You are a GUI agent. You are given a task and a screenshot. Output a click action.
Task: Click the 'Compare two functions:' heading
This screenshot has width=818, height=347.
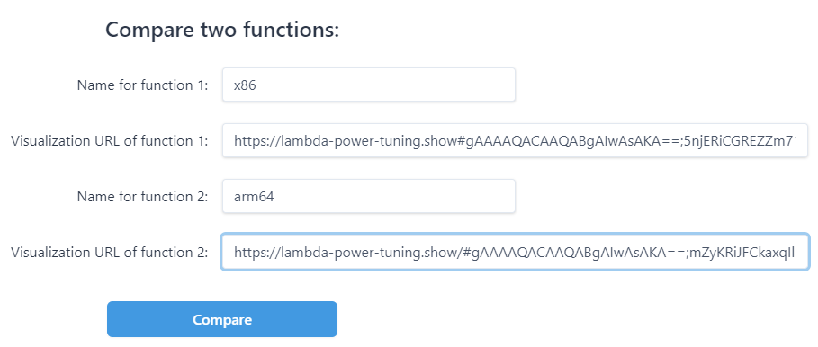[222, 30]
